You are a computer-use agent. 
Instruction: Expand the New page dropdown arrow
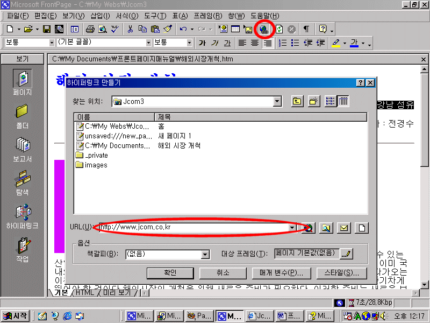click(x=19, y=29)
